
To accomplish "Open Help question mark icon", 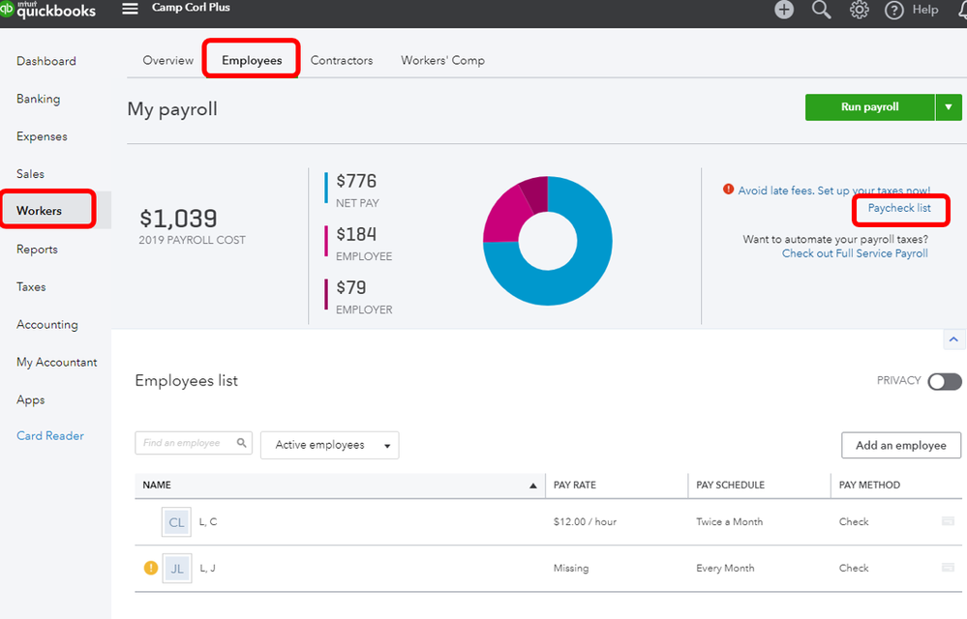I will point(893,10).
